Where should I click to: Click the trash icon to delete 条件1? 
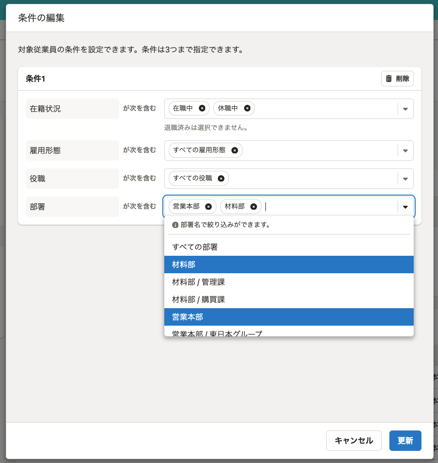[x=389, y=79]
